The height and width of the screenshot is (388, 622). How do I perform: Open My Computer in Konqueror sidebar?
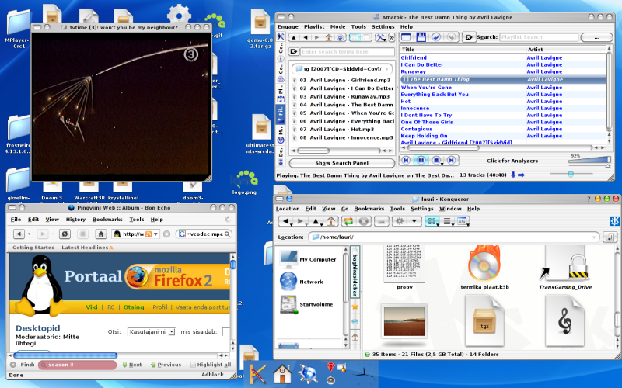tap(307, 259)
